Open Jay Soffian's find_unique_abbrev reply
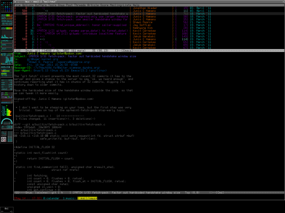Viewport: 285px width, 213px height. 82,25
